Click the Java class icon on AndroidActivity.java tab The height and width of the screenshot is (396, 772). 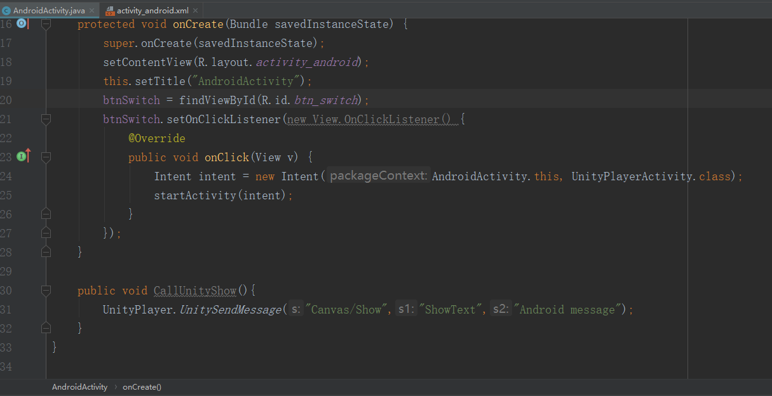coord(7,10)
